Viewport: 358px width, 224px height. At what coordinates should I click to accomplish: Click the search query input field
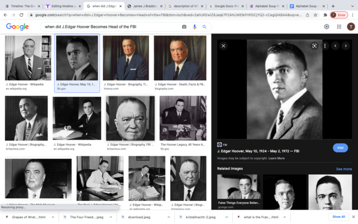coord(112,27)
